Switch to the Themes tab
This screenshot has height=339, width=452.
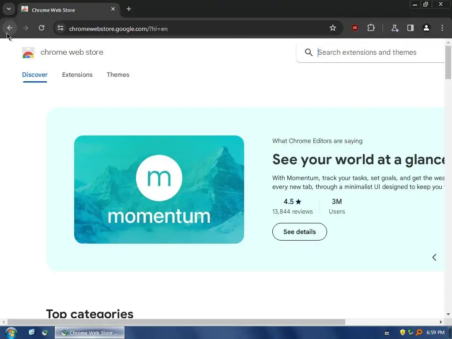click(118, 75)
